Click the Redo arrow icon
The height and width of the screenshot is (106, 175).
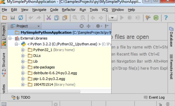tap(39, 18)
